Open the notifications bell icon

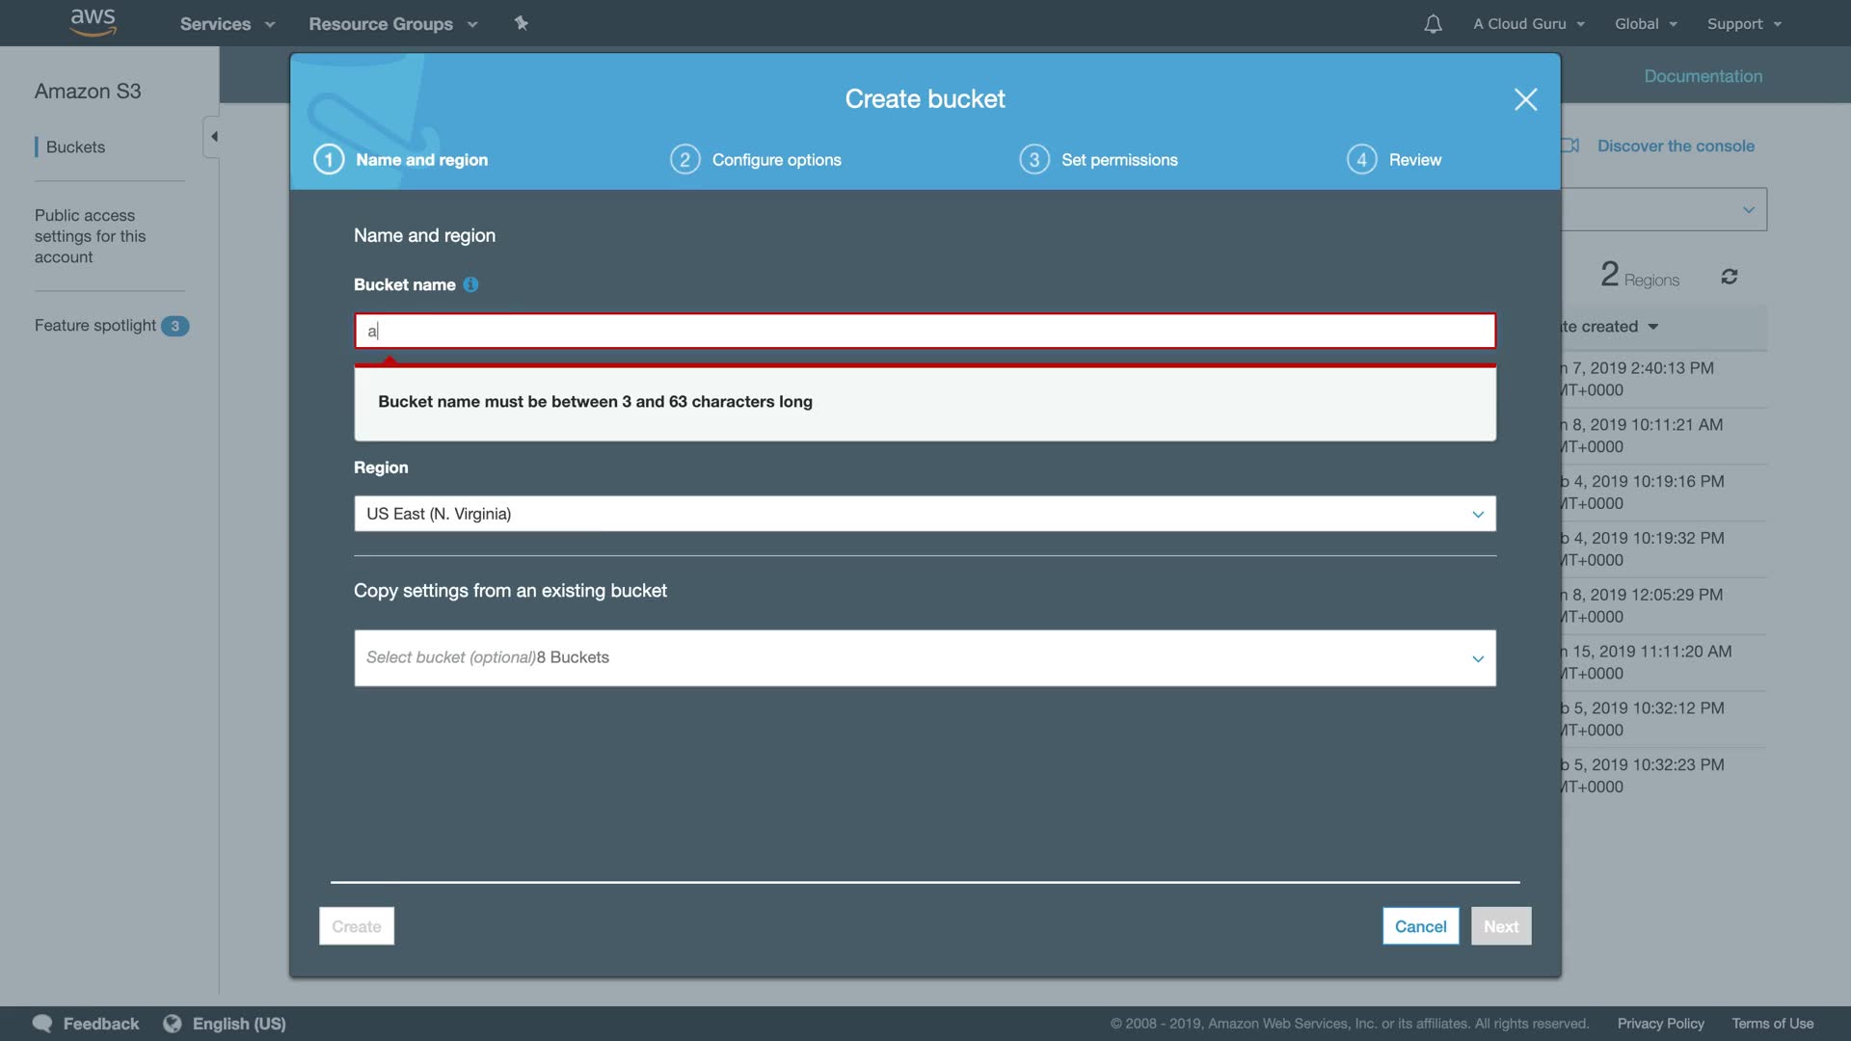1433,24
